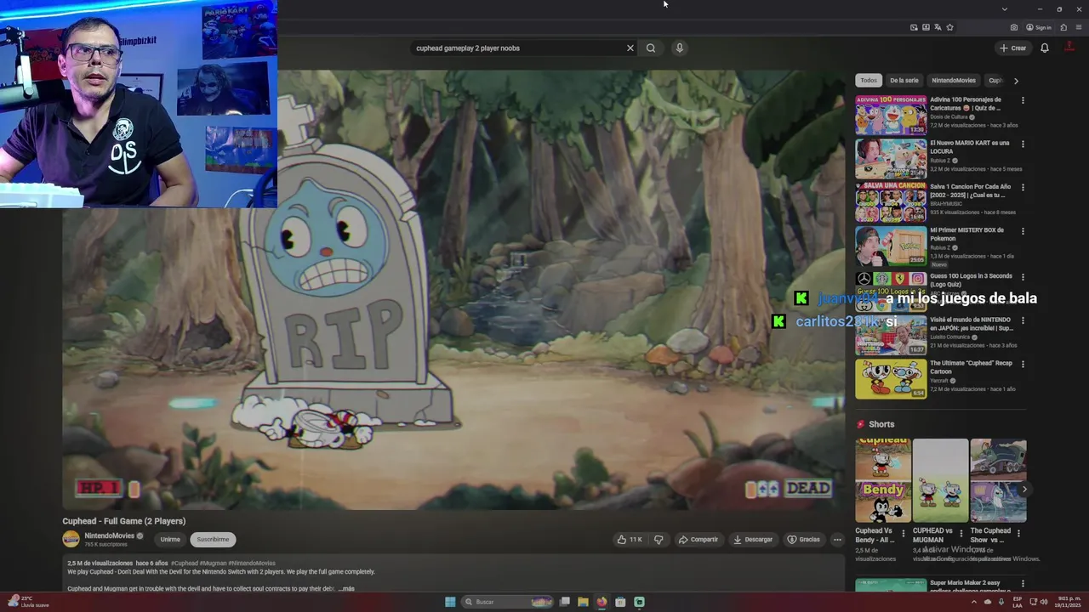This screenshot has width=1089, height=612.
Task: Open File Explorer from taskbar
Action: (x=583, y=602)
